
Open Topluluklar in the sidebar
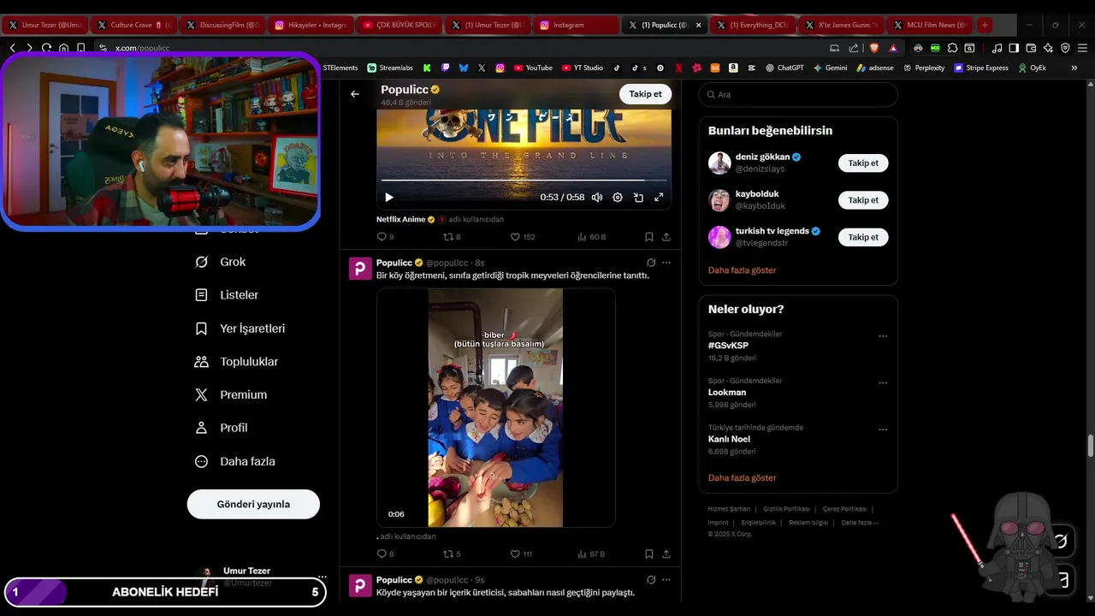pyautogui.click(x=237, y=362)
